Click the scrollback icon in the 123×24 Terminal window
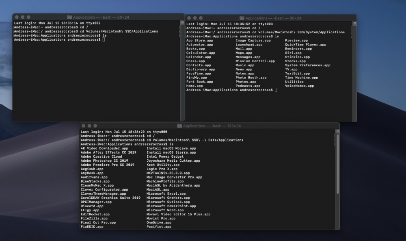 click(337, 131)
